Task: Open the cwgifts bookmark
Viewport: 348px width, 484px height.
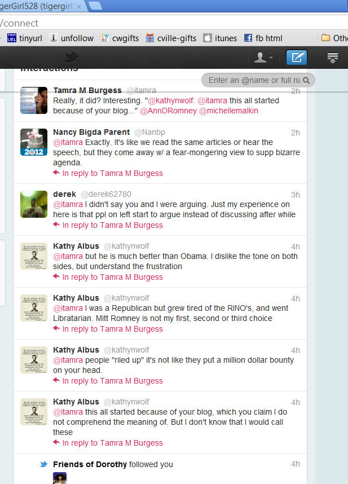Action: (x=120, y=38)
